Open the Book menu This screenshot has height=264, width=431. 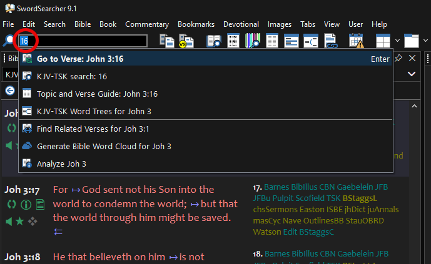(108, 24)
